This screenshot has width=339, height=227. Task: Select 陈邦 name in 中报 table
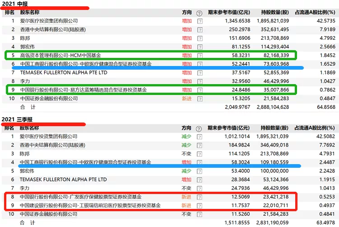[25, 38]
